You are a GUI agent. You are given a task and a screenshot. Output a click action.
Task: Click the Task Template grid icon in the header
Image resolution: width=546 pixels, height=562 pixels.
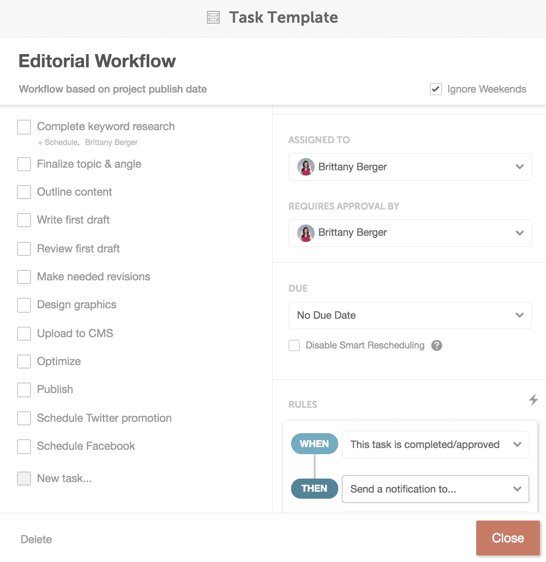pos(213,17)
